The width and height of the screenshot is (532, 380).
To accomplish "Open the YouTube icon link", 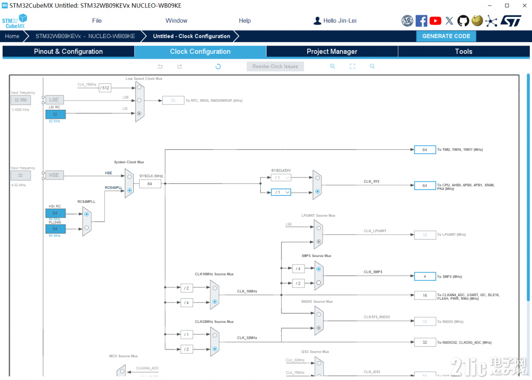I will pyautogui.click(x=435, y=21).
